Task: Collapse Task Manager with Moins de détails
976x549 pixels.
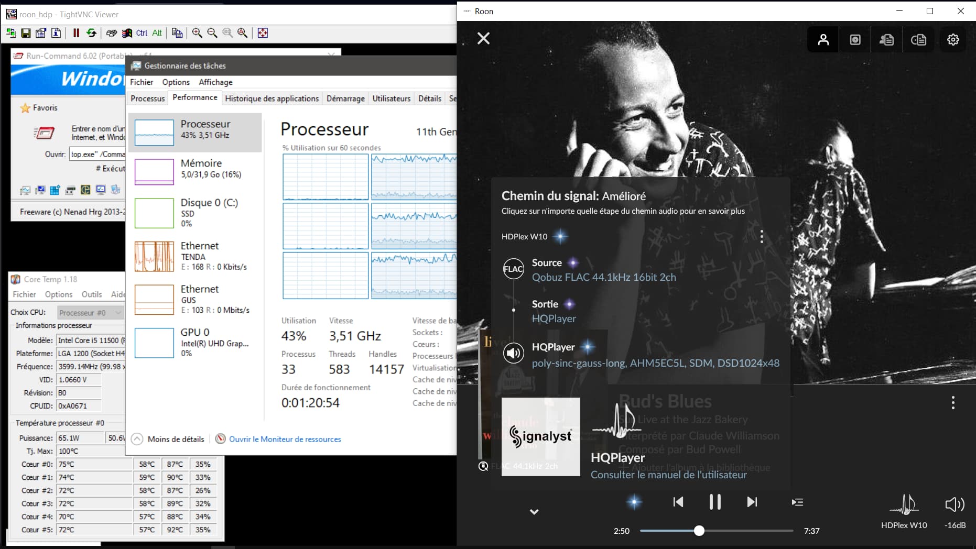Action: 169,439
